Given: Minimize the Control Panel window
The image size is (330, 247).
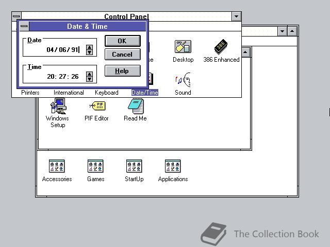Looking at the screenshot, I should click(236, 16).
